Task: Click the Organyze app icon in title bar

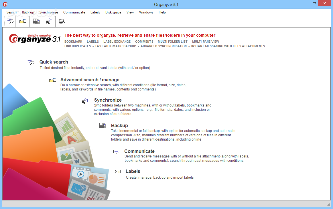Action: [5, 4]
